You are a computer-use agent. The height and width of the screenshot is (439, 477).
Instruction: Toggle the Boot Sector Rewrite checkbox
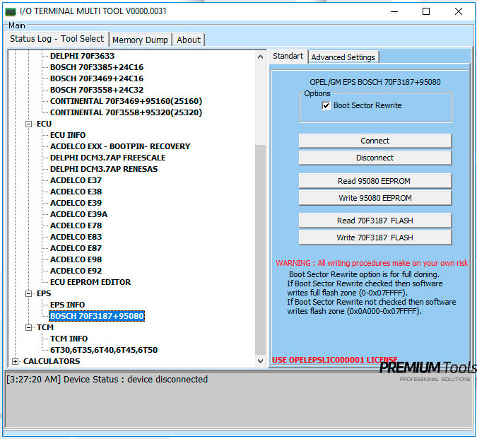326,105
